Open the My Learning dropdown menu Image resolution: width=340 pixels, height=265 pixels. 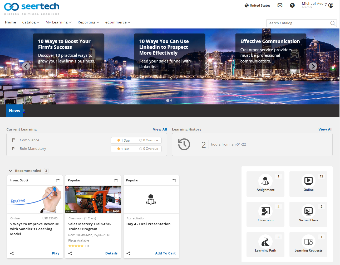[58, 22]
